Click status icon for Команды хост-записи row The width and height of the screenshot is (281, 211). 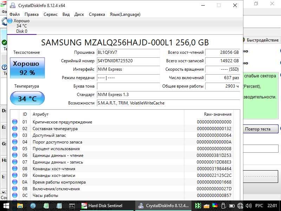[x=15, y=175]
